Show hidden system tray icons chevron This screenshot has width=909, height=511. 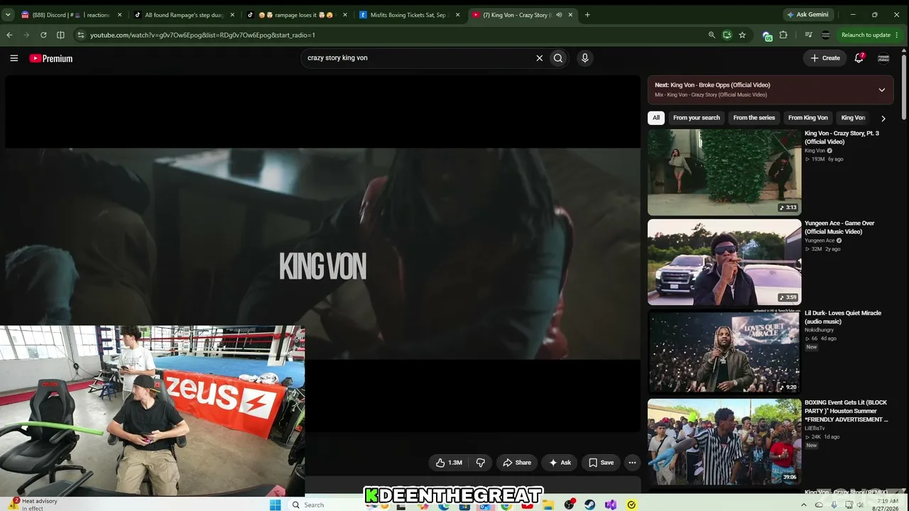point(804,505)
